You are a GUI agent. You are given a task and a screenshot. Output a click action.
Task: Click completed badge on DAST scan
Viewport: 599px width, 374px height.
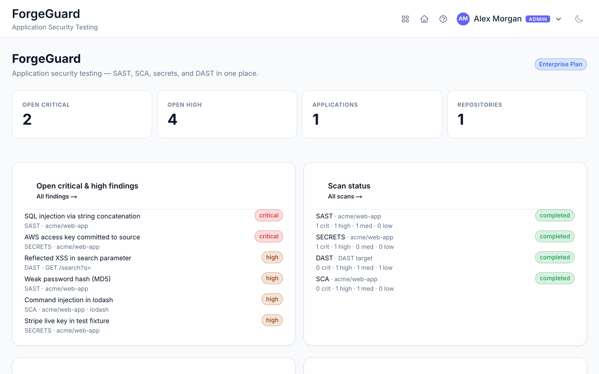(x=554, y=257)
